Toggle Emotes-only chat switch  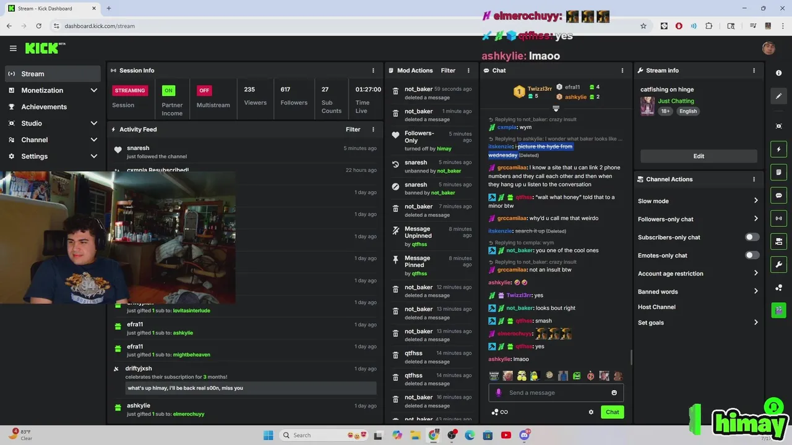[x=752, y=255]
